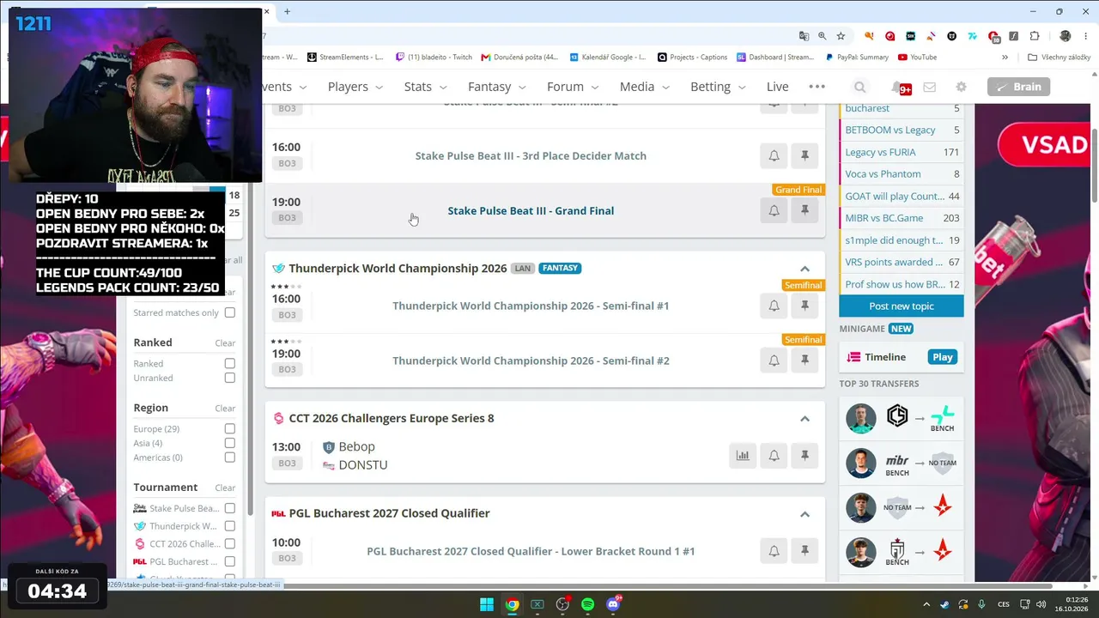The image size is (1099, 618).
Task: Click Post new topic button
Action: click(x=902, y=306)
